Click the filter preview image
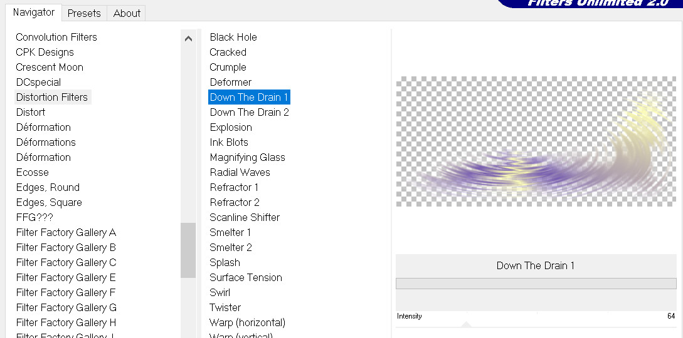 536,141
